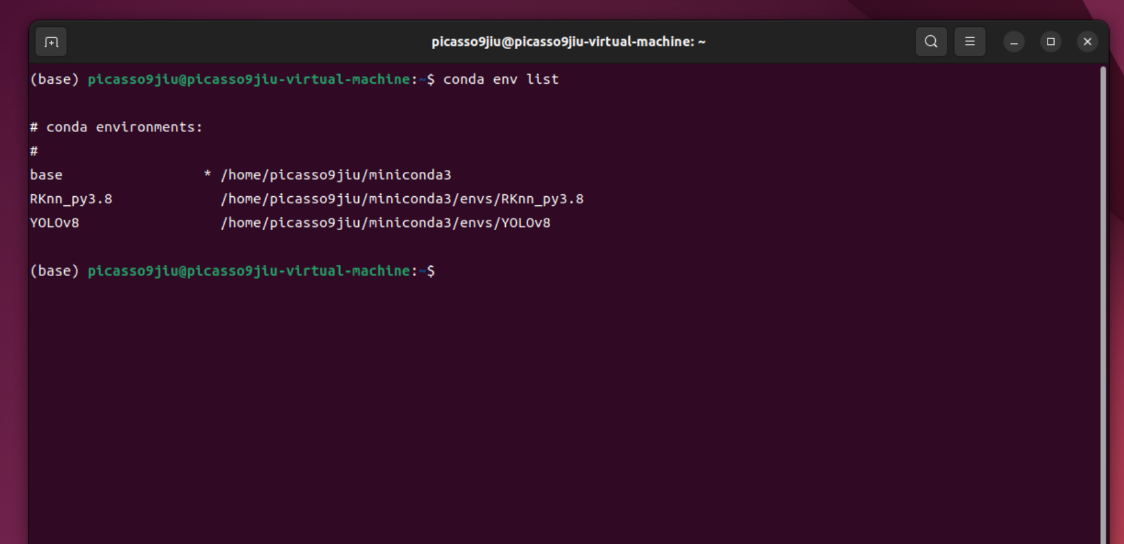This screenshot has width=1124, height=544.
Task: Click after the last prompt's dollar sign
Action: pyautogui.click(x=444, y=271)
